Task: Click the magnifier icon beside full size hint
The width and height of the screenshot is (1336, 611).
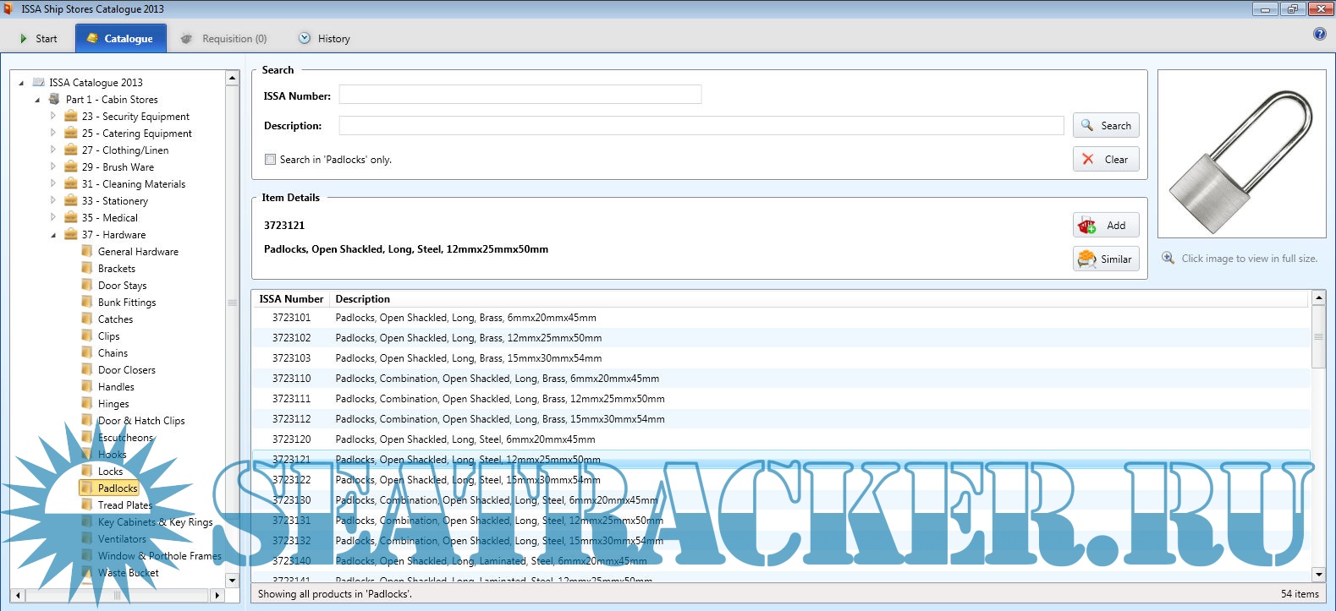Action: click(1168, 258)
